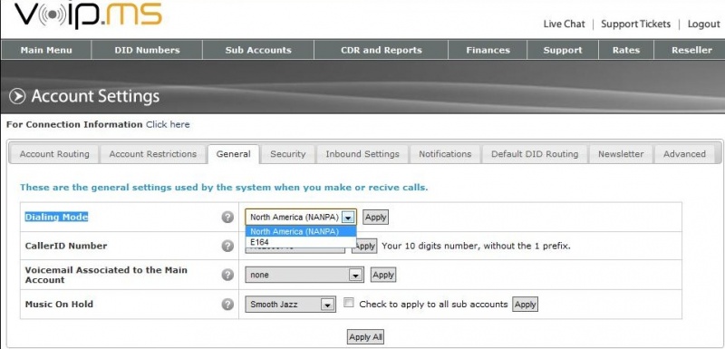The height and width of the screenshot is (349, 725).
Task: Open DID Numbers menu
Action: [x=147, y=50]
